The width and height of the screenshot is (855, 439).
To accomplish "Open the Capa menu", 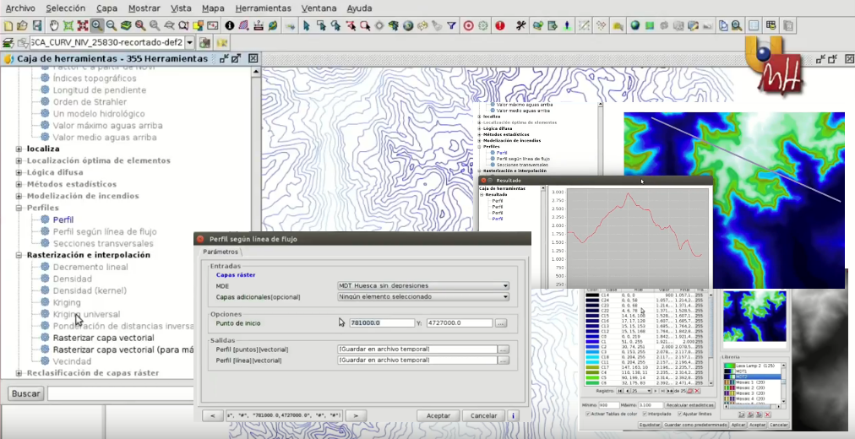I will pyautogui.click(x=106, y=8).
